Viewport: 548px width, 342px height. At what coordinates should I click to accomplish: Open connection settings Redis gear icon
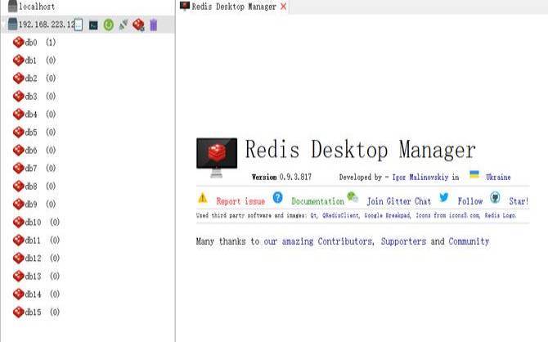pyautogui.click(x=138, y=25)
